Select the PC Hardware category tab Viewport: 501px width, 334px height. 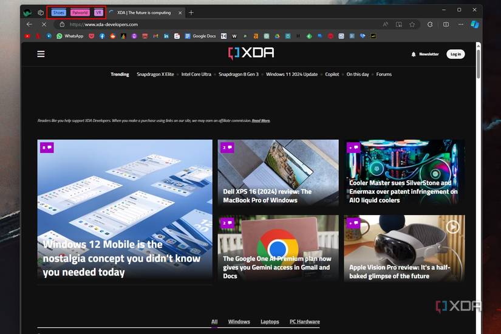[304, 321]
